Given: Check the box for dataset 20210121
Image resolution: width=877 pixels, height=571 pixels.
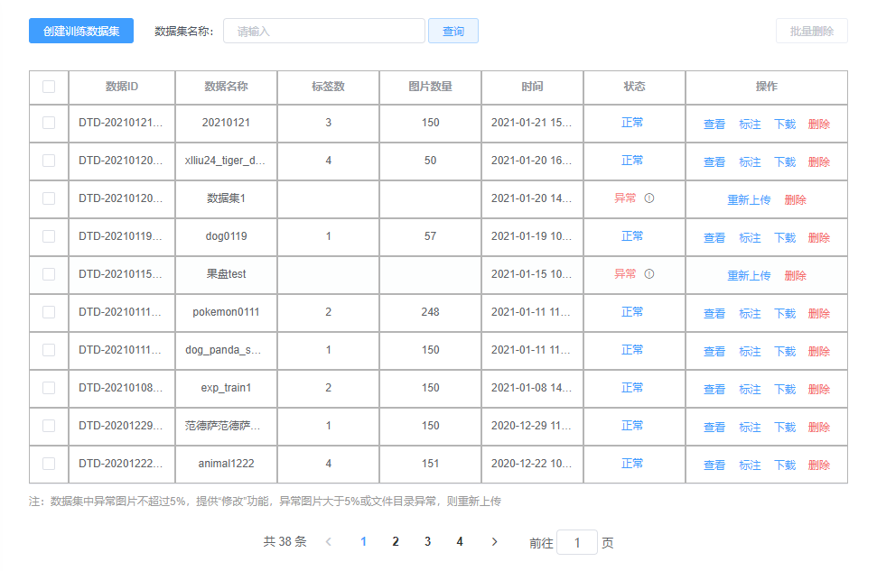Looking at the screenshot, I should pyautogui.click(x=49, y=123).
